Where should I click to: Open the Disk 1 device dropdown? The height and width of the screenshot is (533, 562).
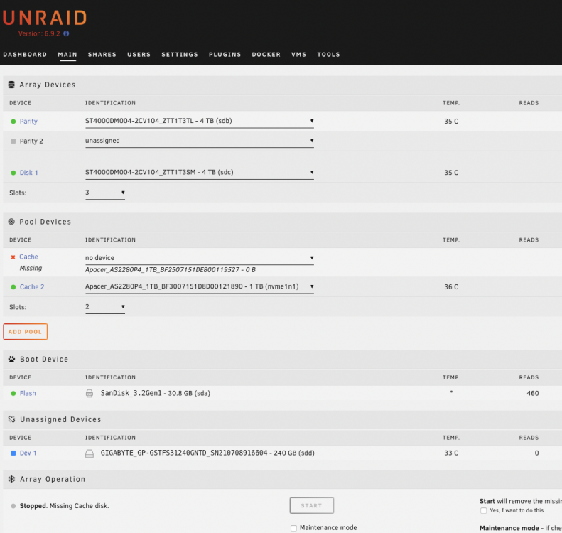click(x=199, y=173)
